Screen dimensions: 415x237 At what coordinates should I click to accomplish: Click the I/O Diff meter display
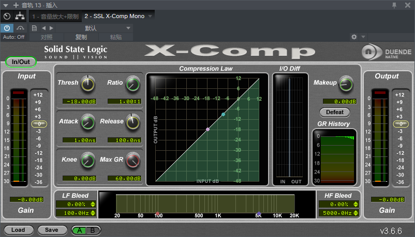point(290,130)
